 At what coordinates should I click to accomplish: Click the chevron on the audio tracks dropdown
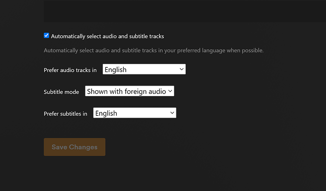182,70
